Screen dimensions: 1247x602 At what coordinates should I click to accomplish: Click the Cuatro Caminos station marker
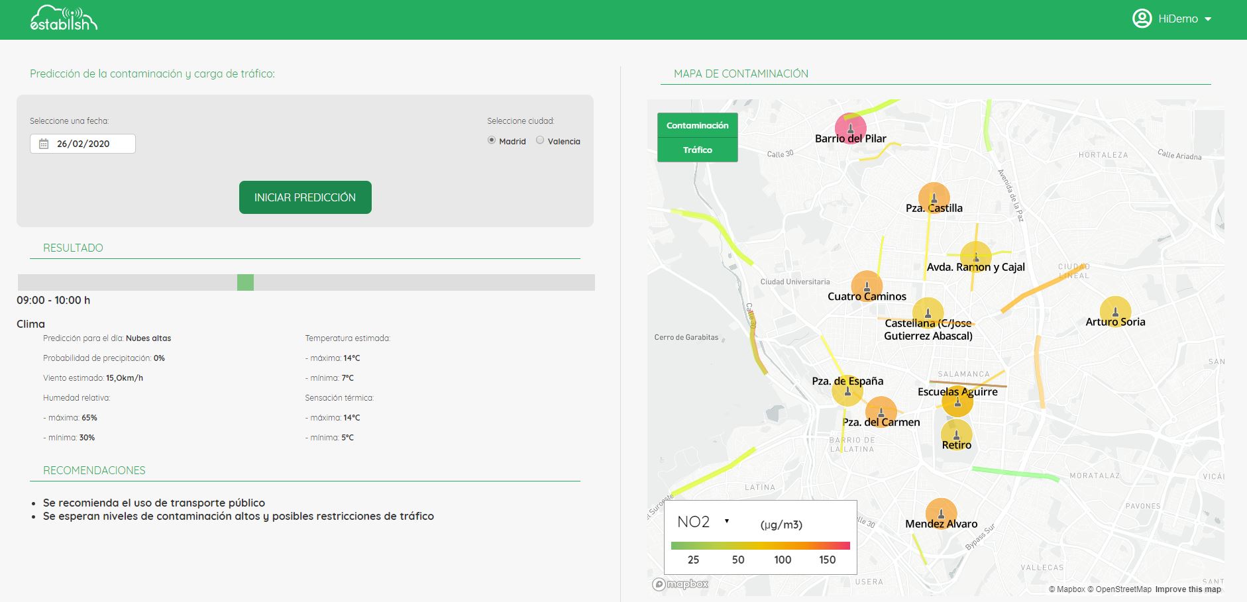(867, 286)
